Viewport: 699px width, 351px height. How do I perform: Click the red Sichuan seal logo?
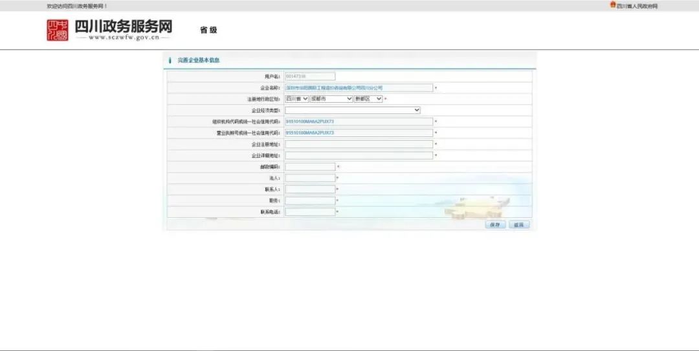57,30
